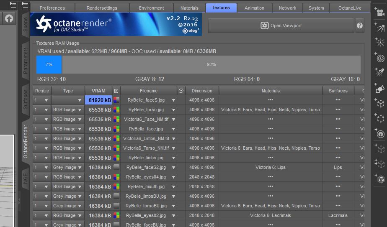Click the grey image icon for RyBelle_limbsBU.jpg
Viewport: 387px width, 227px height.
point(116,196)
